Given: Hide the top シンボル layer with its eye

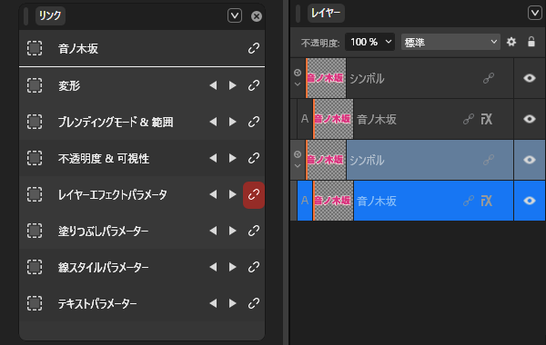Looking at the screenshot, I should pyautogui.click(x=530, y=78).
